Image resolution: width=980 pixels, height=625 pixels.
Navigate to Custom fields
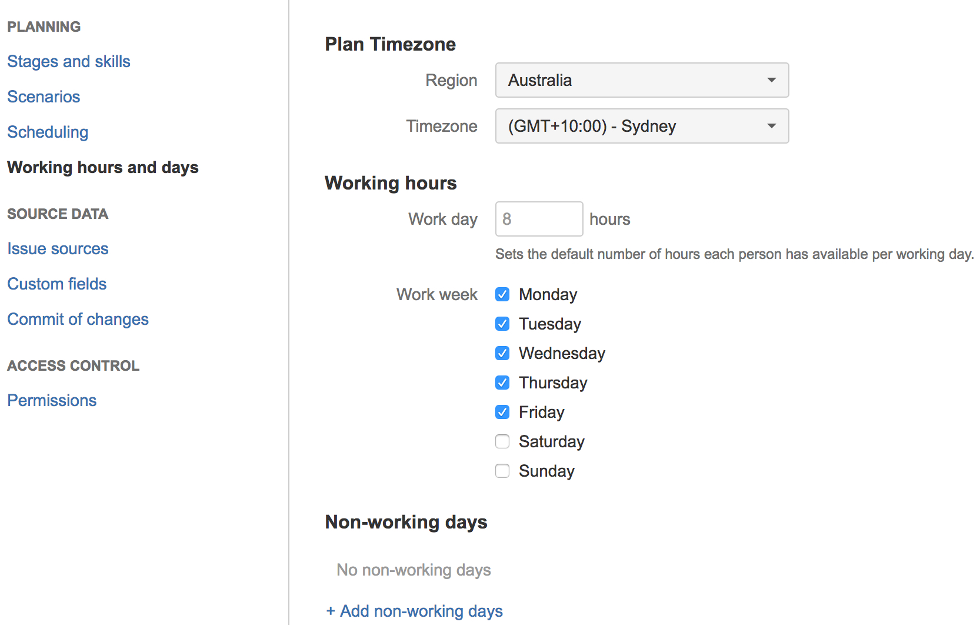(x=57, y=284)
